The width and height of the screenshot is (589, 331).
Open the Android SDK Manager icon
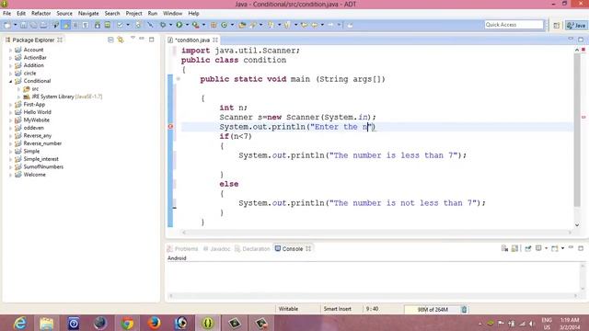tap(98, 25)
